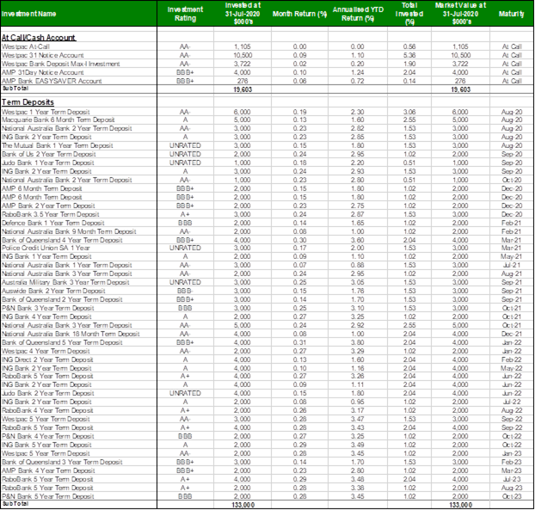Image resolution: width=535 pixels, height=510 pixels.
Task: Select the 3.60 annualised return value
Action: tap(358, 240)
